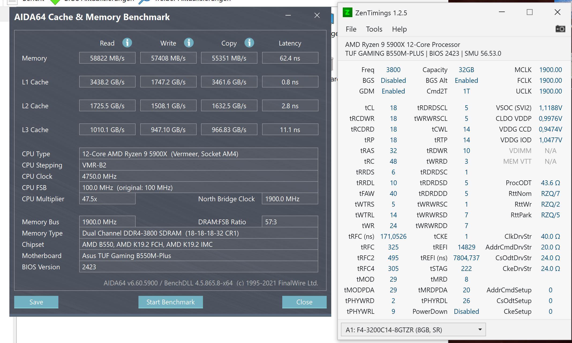Close AIDA64 benchmark window with the X
Viewport: 572px width, 343px height.
317,16
